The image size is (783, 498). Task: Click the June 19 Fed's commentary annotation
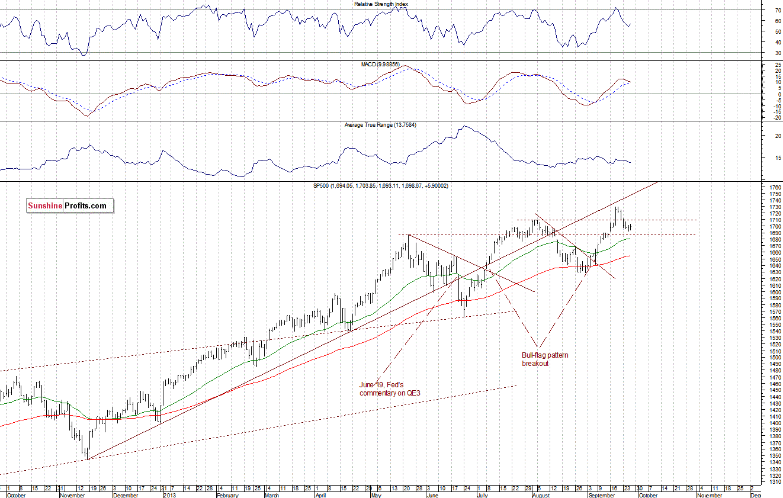point(390,388)
